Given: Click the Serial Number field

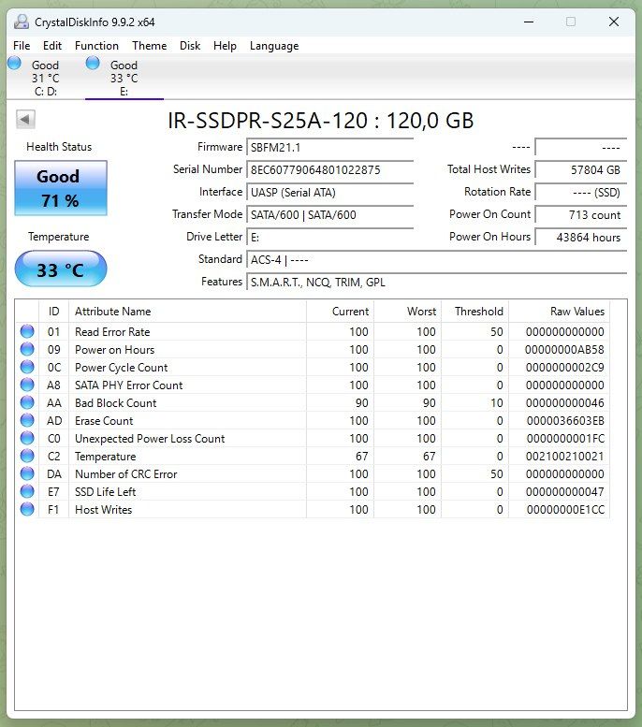Looking at the screenshot, I should coord(329,169).
